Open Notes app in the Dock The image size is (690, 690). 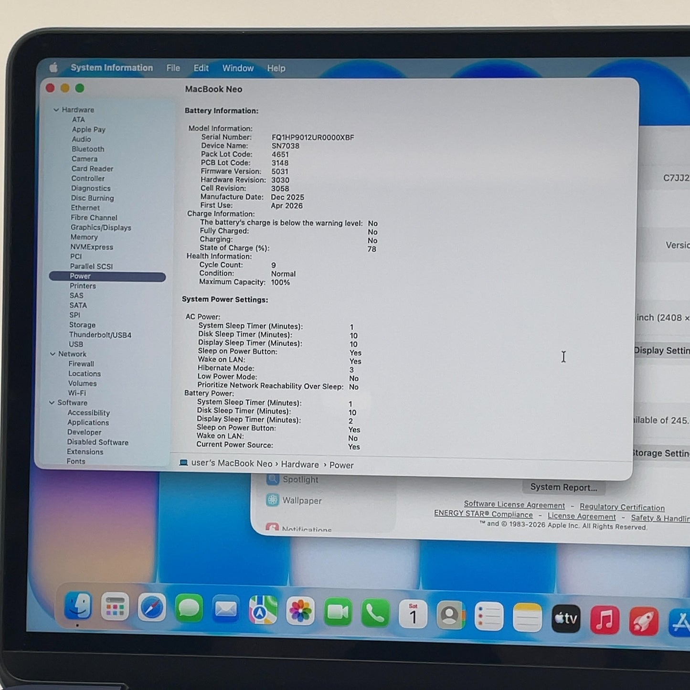pos(527,617)
